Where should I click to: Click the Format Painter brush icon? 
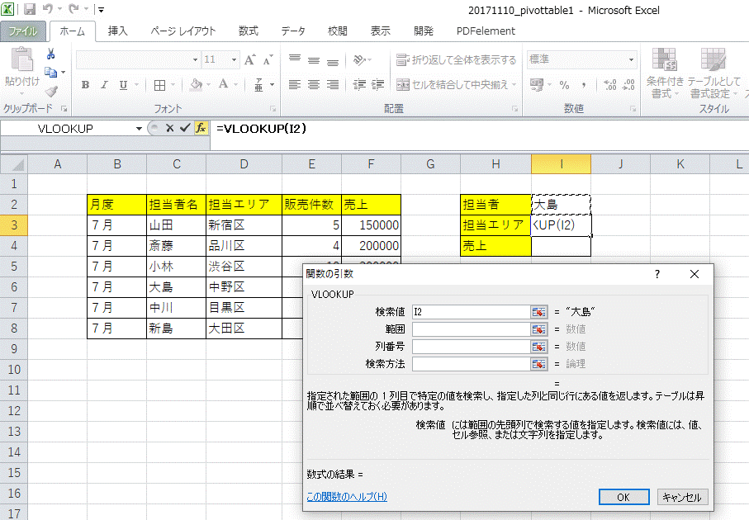50,92
